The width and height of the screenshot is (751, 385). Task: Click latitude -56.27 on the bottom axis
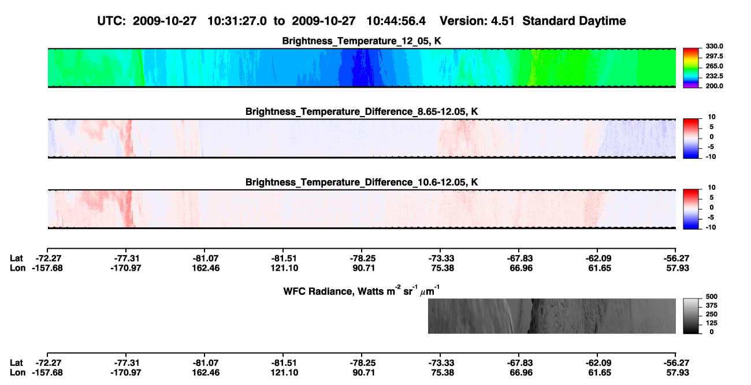(x=676, y=362)
